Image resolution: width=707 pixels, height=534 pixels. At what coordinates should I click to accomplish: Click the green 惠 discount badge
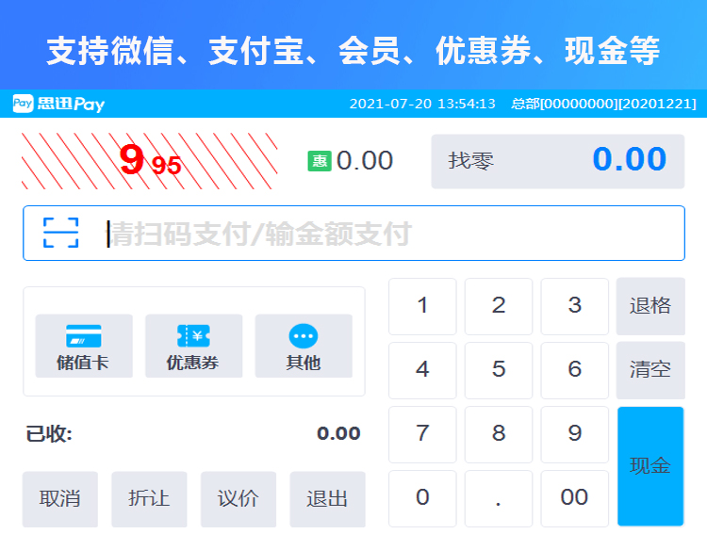coord(320,161)
